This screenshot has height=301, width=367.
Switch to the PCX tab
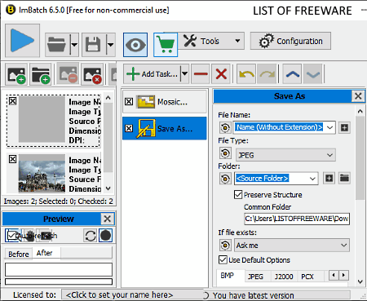(307, 277)
